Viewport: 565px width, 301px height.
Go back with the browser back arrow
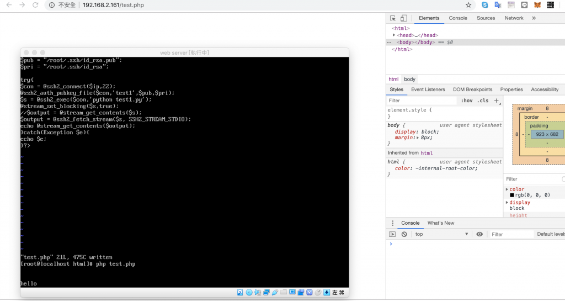click(9, 5)
